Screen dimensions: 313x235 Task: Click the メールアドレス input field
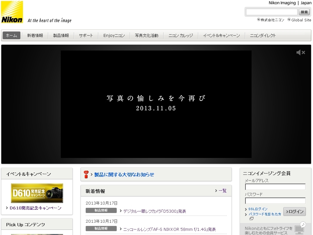pos(275,187)
